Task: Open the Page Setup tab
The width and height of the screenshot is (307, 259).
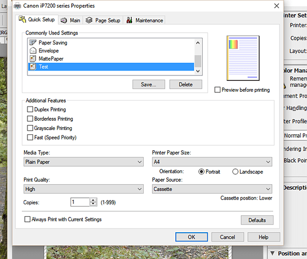Action: (103, 20)
